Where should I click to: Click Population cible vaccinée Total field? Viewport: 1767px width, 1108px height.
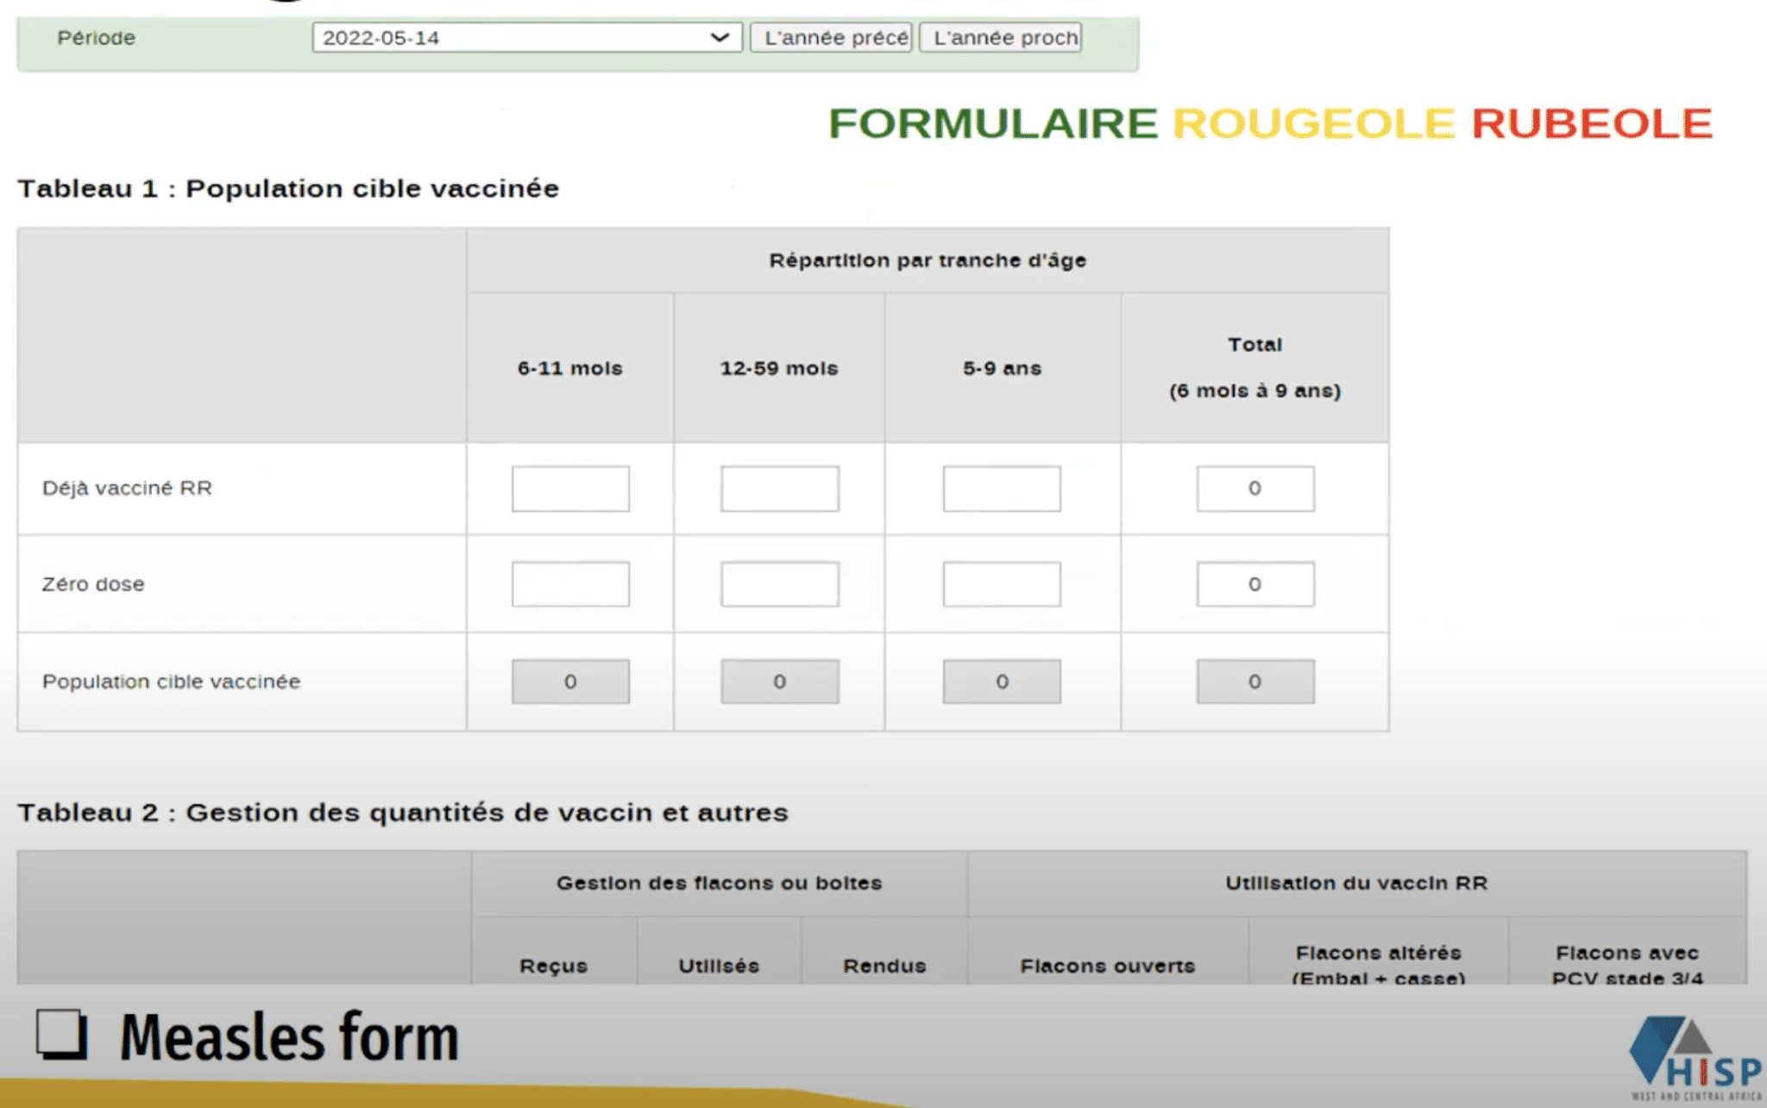pyautogui.click(x=1255, y=682)
